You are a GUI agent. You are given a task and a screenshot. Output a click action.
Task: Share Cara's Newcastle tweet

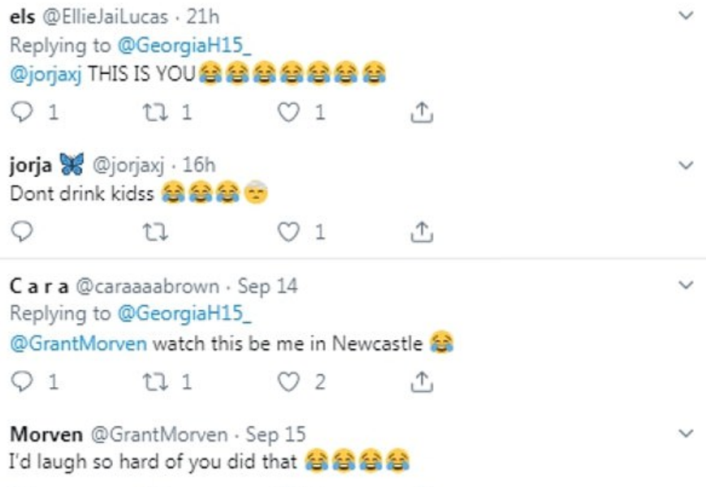point(420,381)
